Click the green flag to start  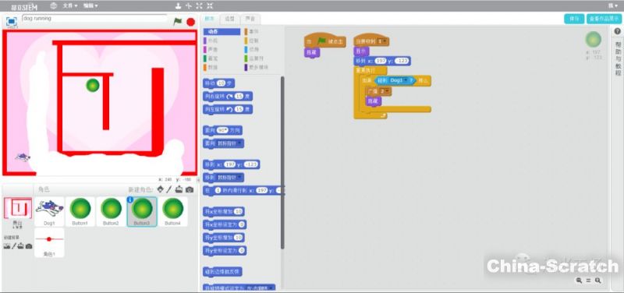pos(178,22)
